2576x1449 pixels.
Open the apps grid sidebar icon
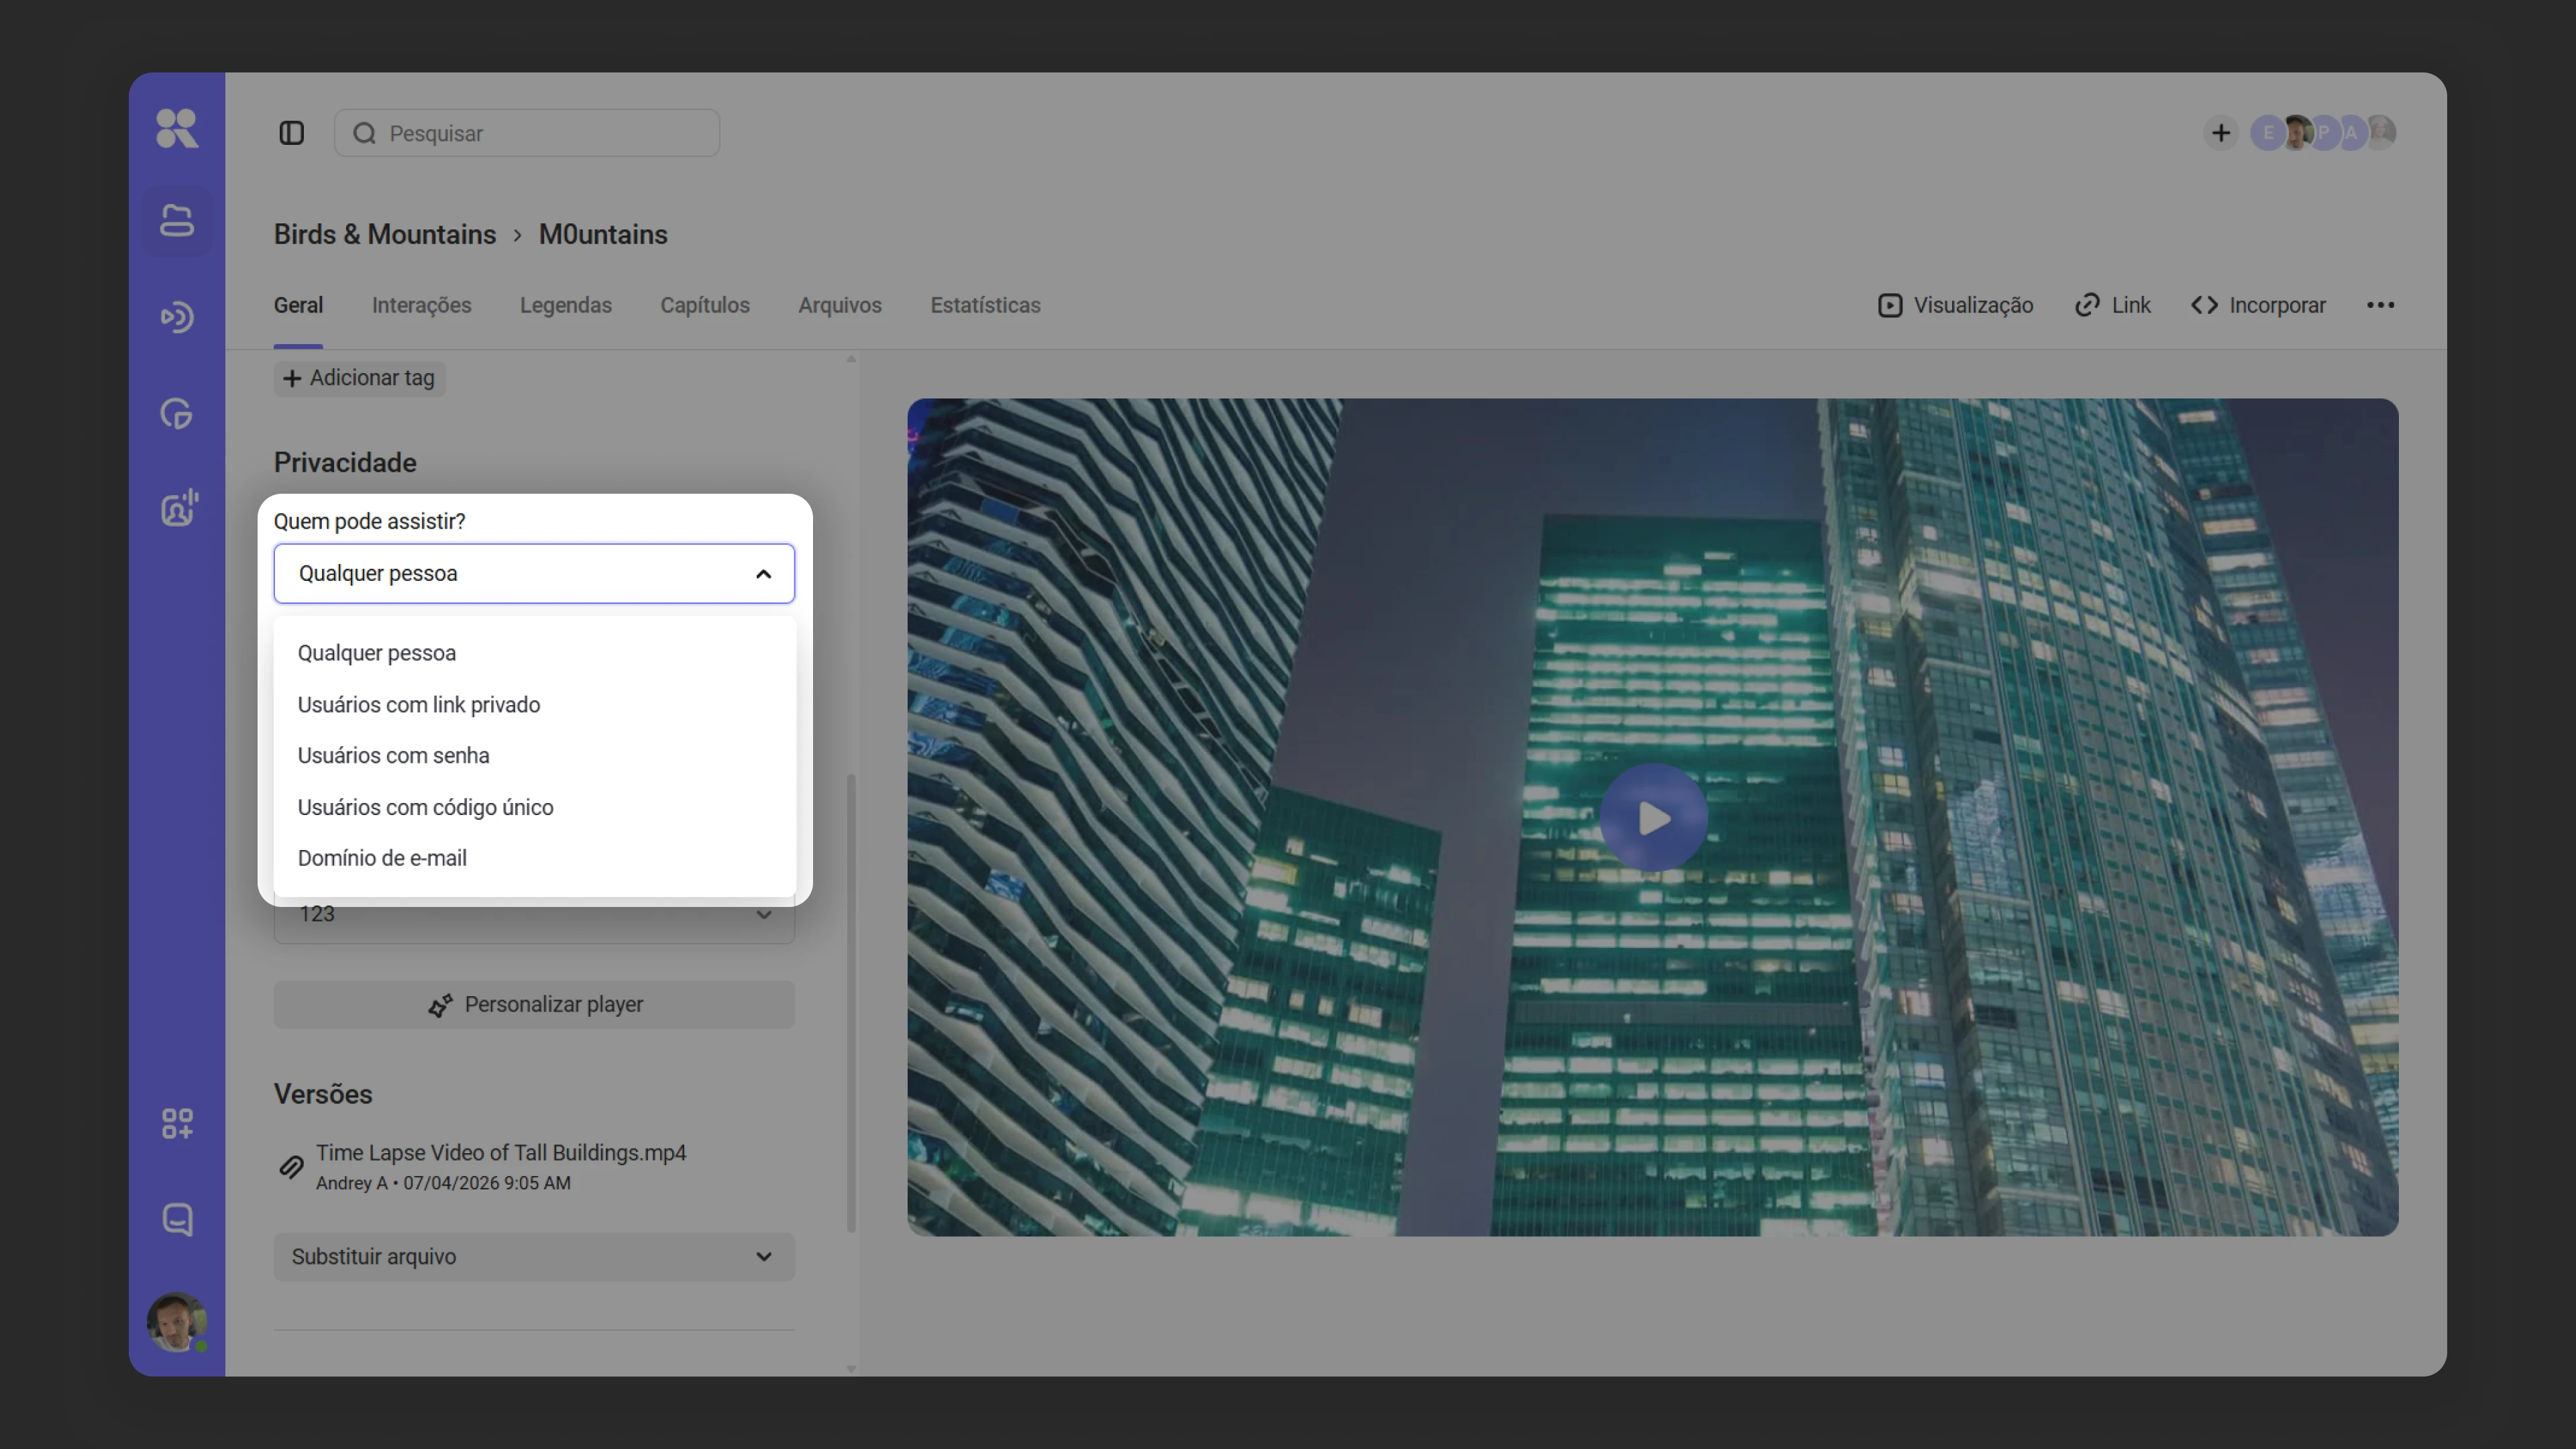tap(177, 1124)
